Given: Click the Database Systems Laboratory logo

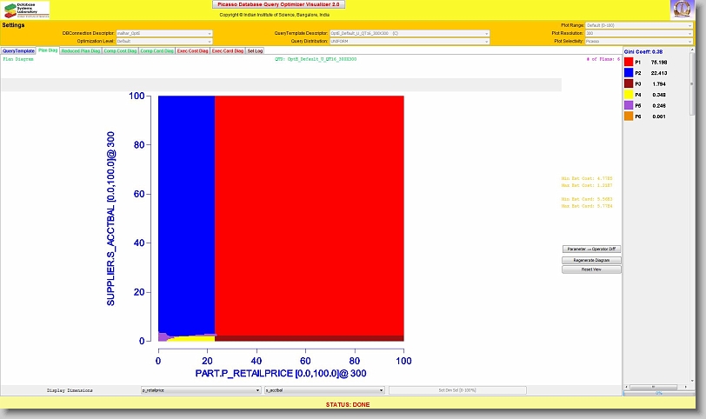Looking at the screenshot, I should pos(25,10).
